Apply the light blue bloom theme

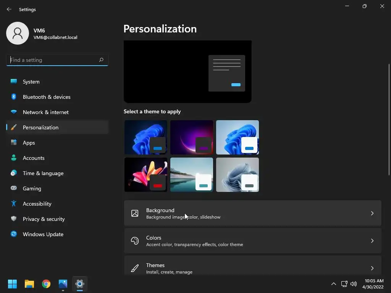point(238,137)
